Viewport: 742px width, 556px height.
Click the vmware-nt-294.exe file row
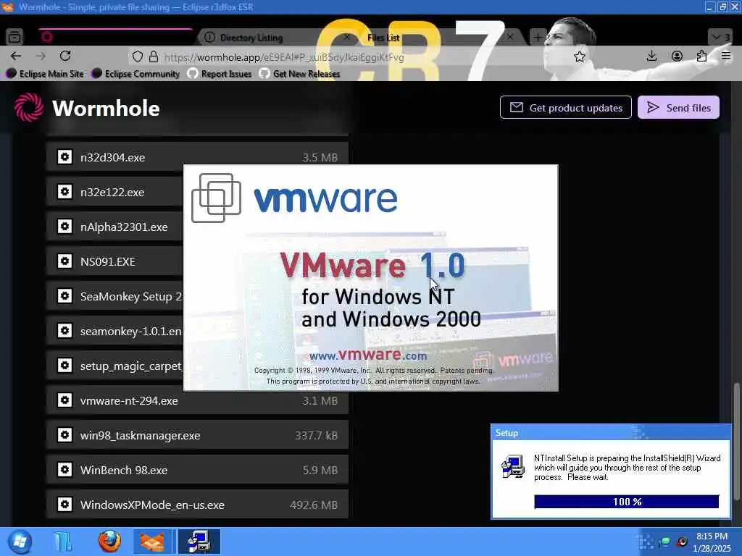click(197, 400)
